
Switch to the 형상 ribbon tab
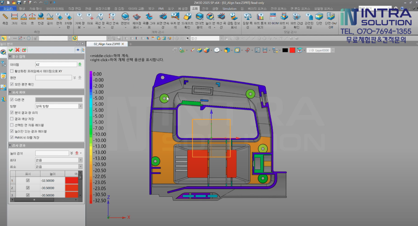[x=22, y=8]
